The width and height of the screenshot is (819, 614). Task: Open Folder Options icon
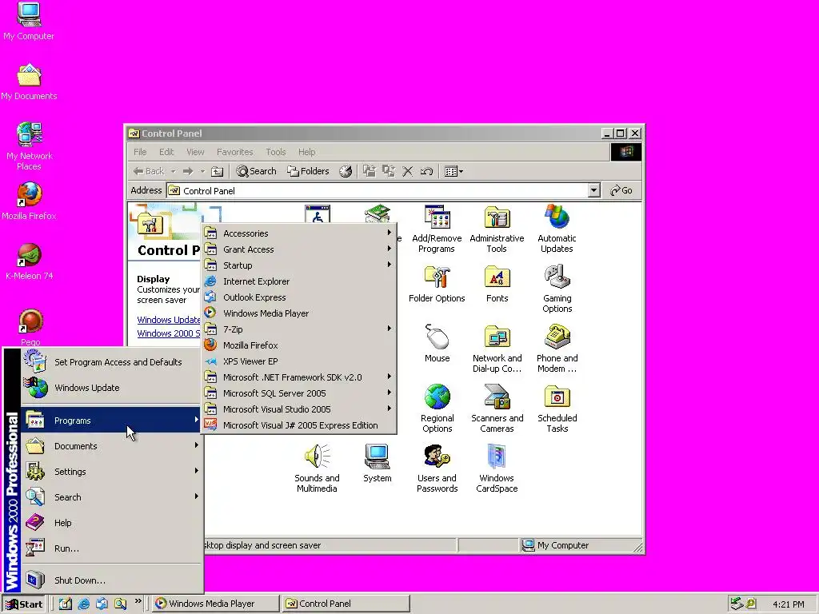[x=437, y=285]
